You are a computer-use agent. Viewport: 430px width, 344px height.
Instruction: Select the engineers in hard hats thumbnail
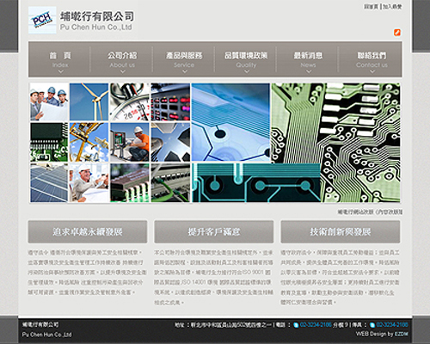(x=49, y=101)
